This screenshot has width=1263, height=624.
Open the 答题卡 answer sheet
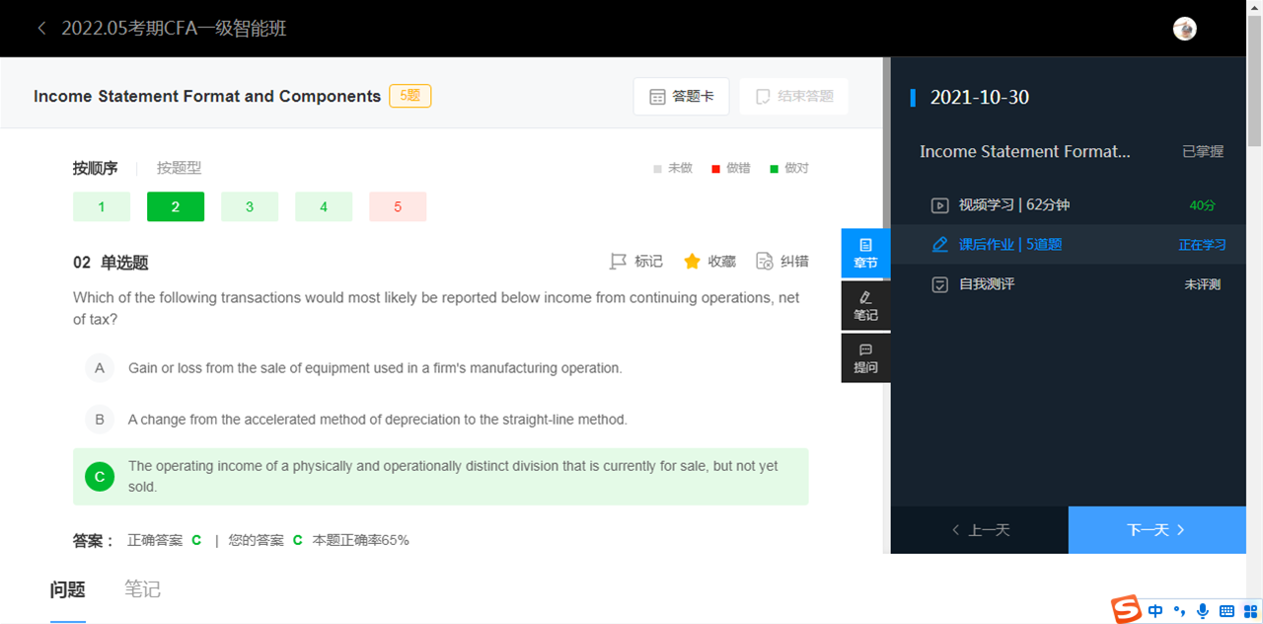pyautogui.click(x=682, y=97)
